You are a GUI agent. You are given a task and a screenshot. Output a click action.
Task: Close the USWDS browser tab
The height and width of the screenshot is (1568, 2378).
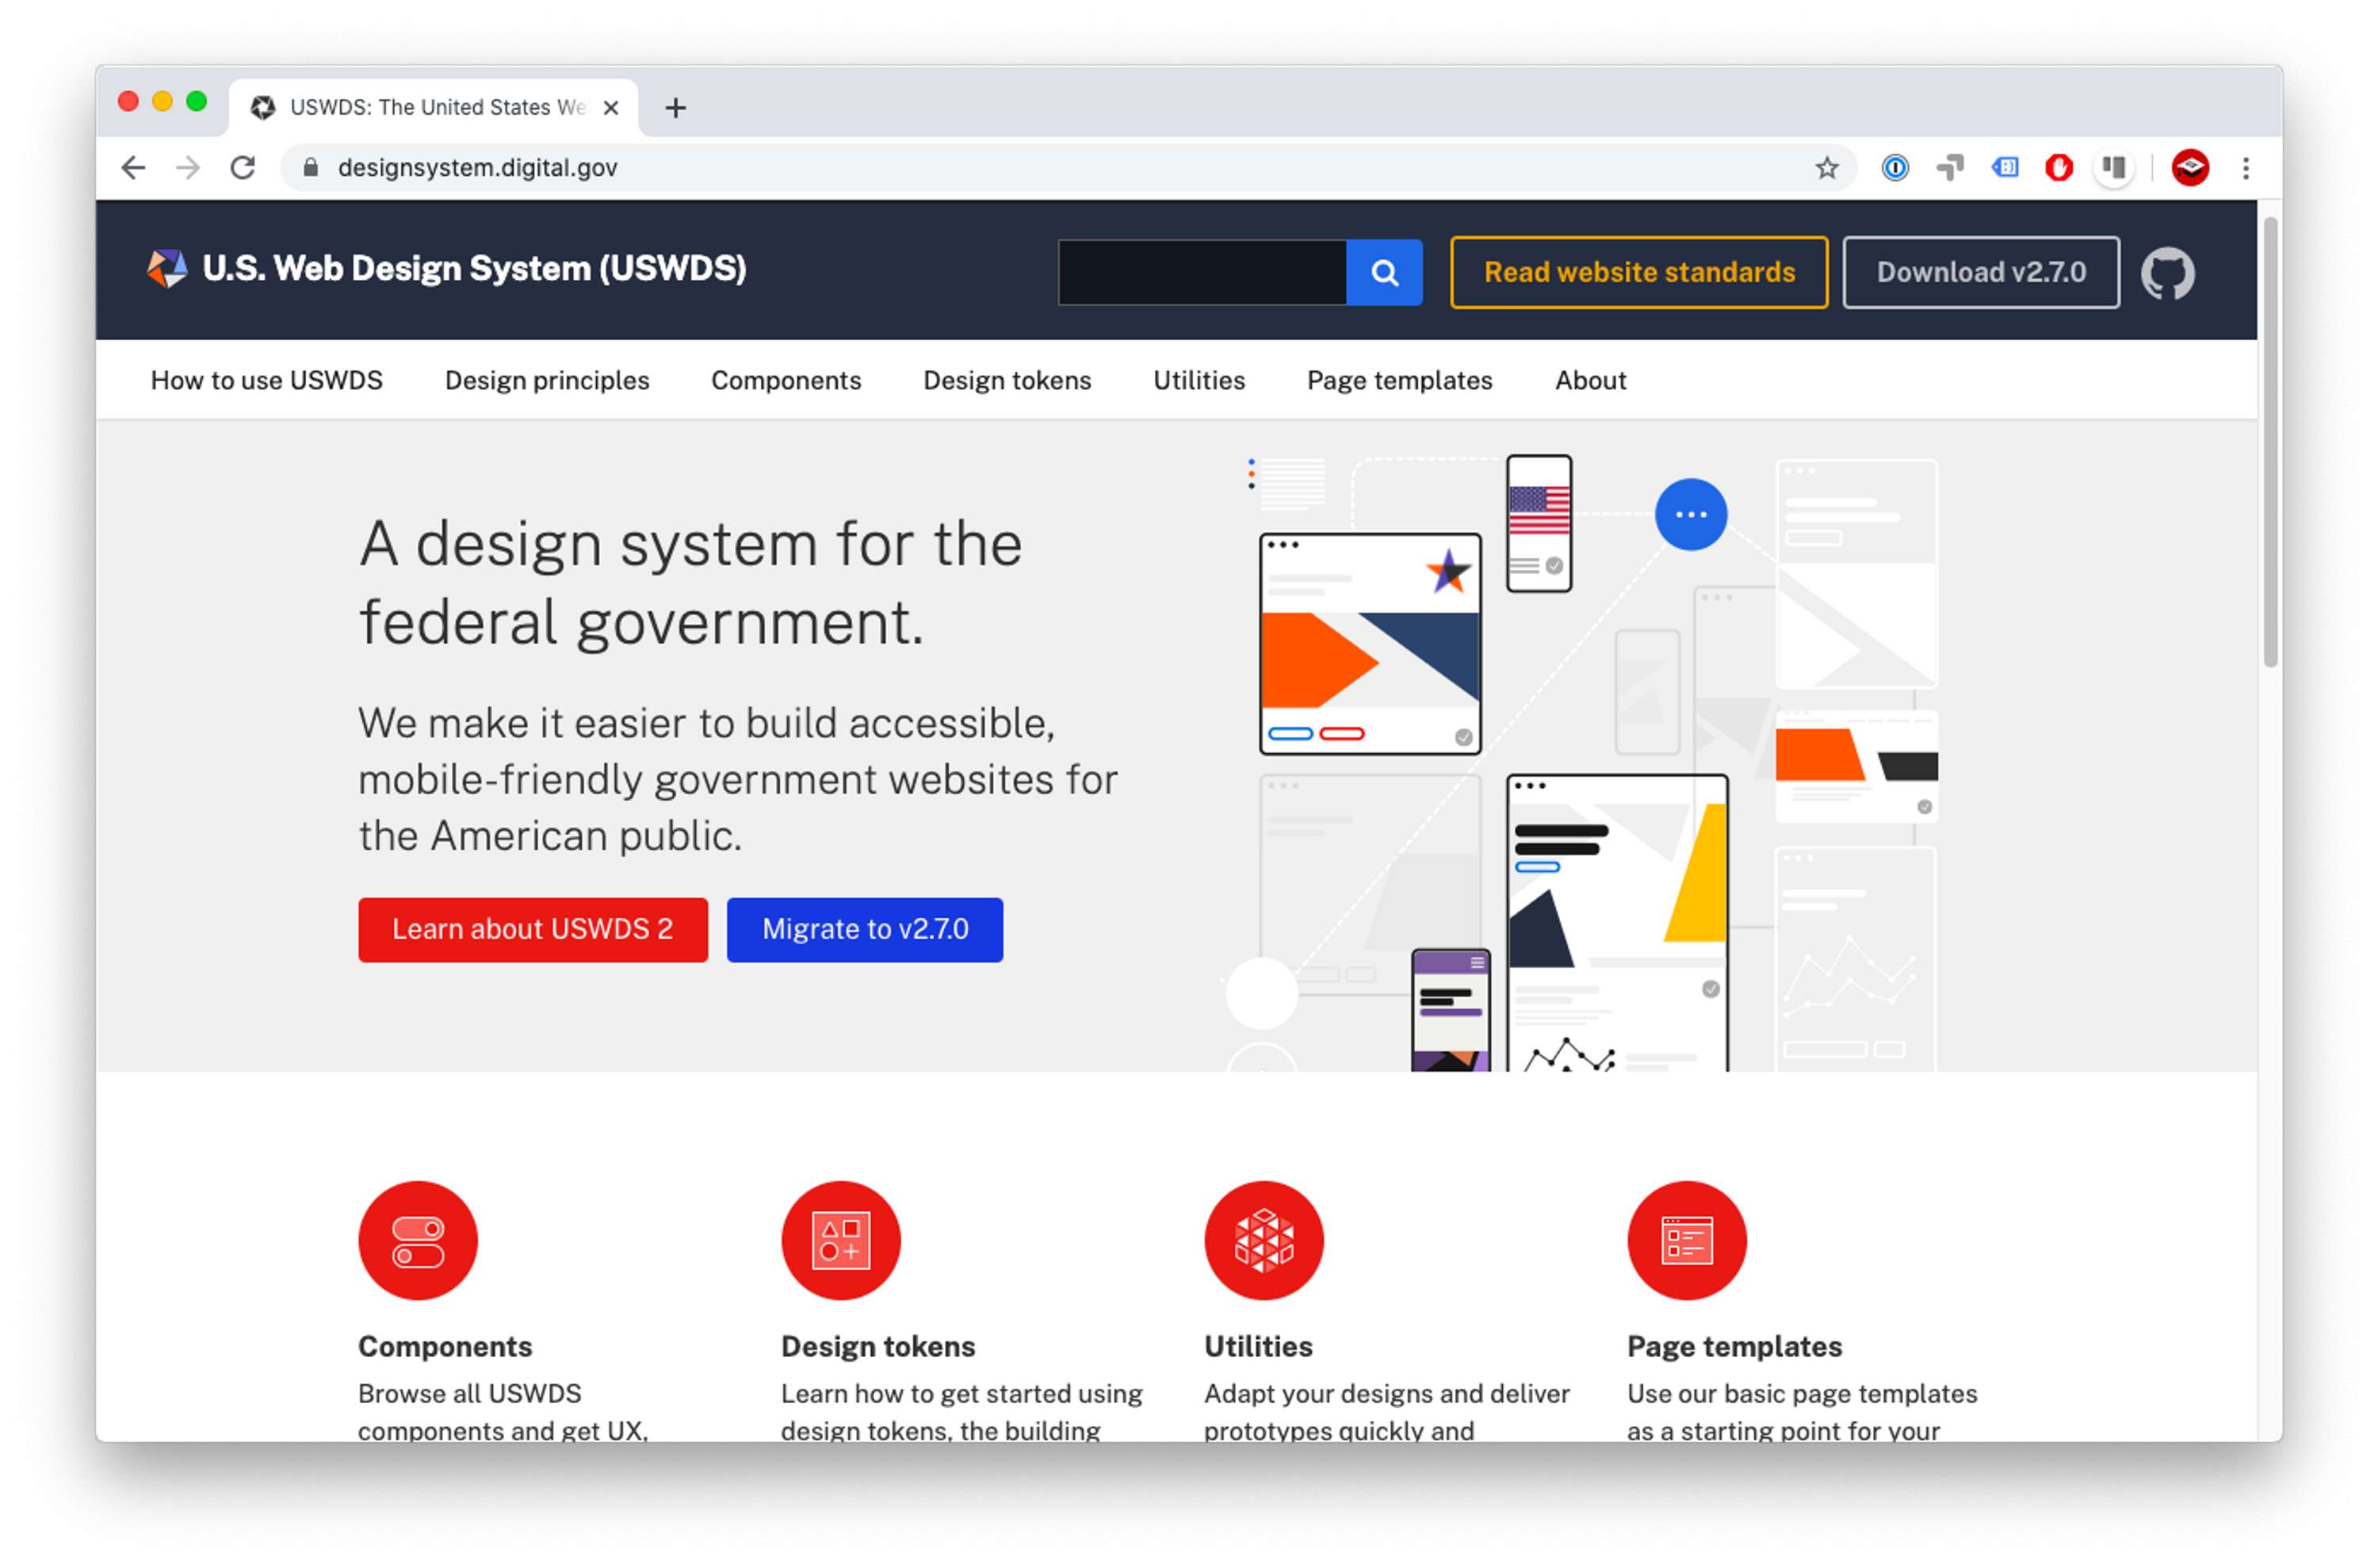click(611, 108)
